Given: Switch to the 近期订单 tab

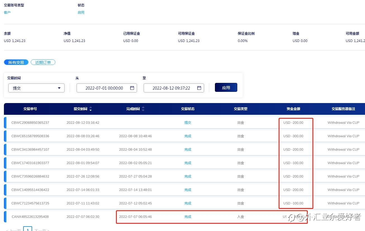Looking at the screenshot, I should 43,62.
